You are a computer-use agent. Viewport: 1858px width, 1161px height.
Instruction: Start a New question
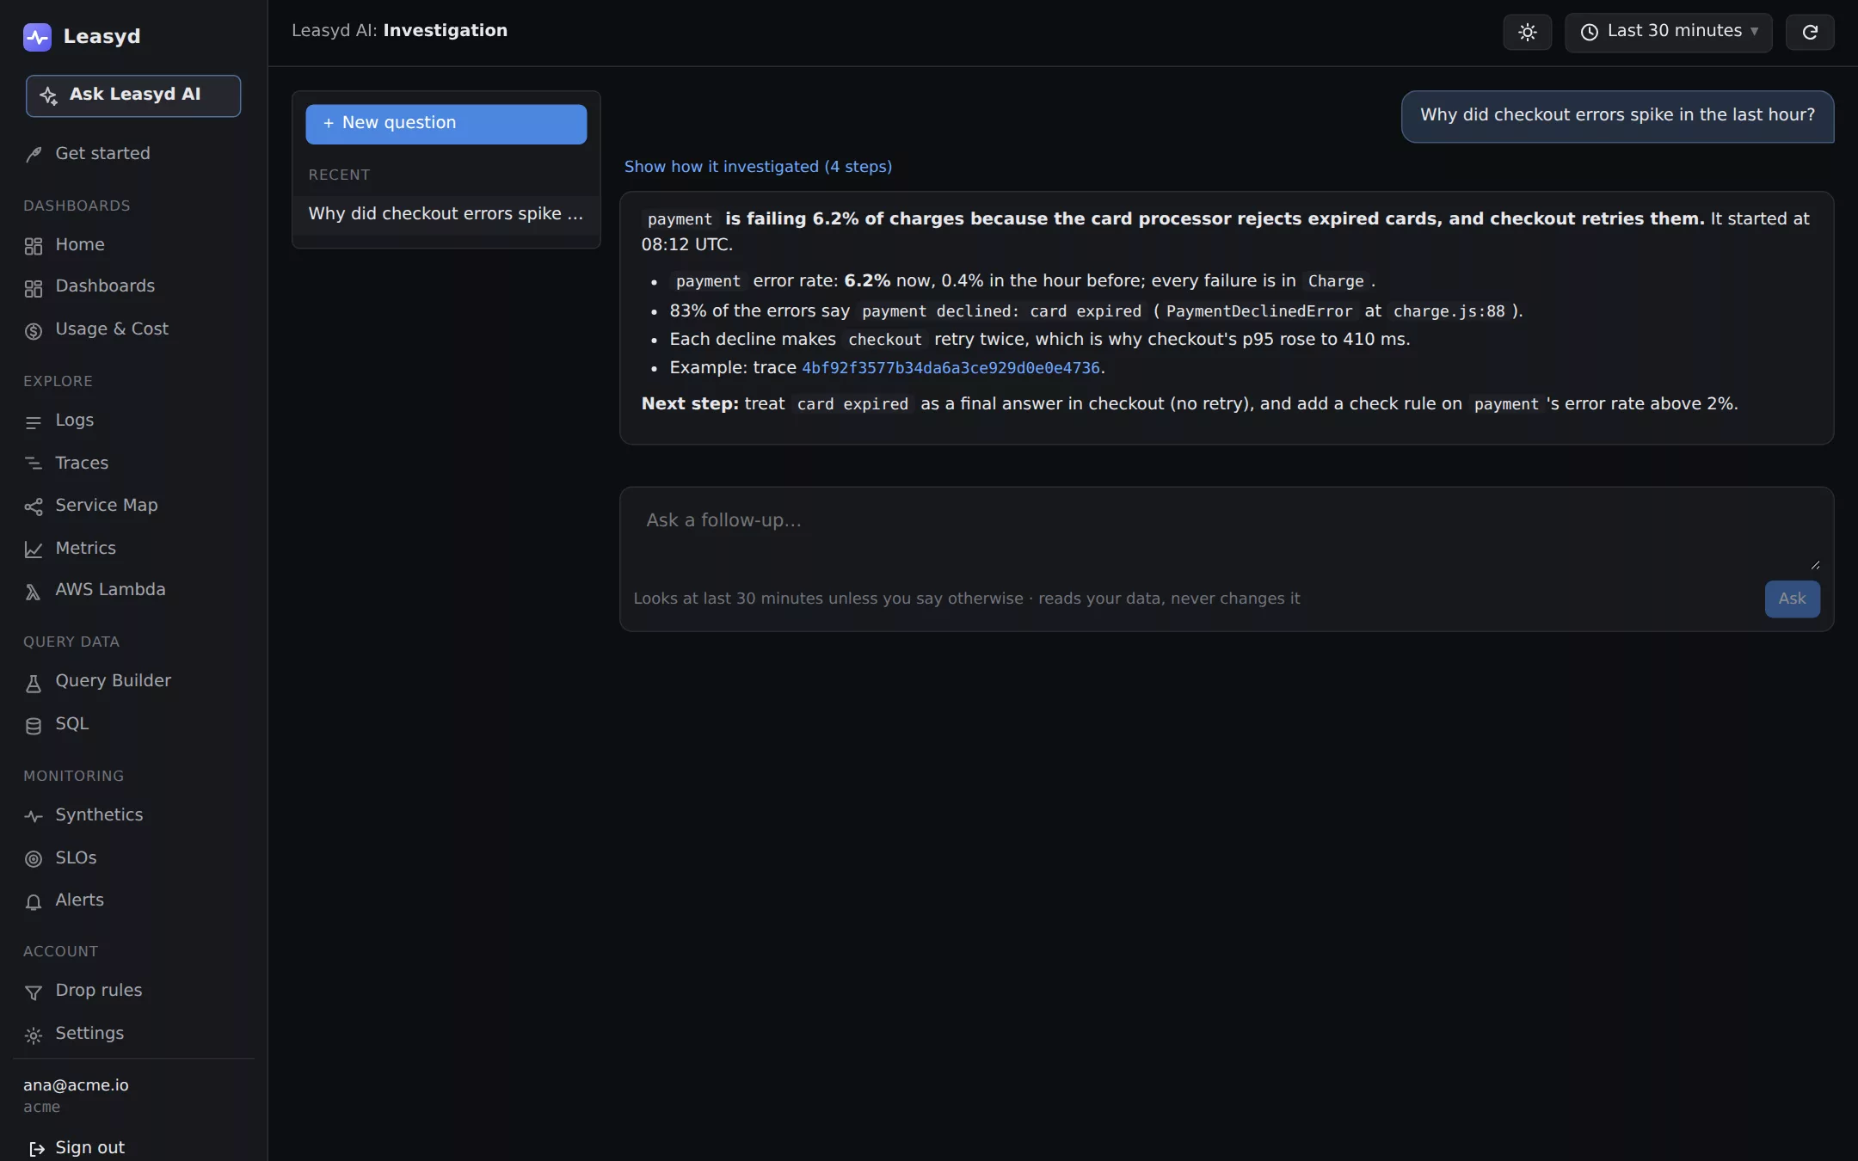click(x=446, y=124)
